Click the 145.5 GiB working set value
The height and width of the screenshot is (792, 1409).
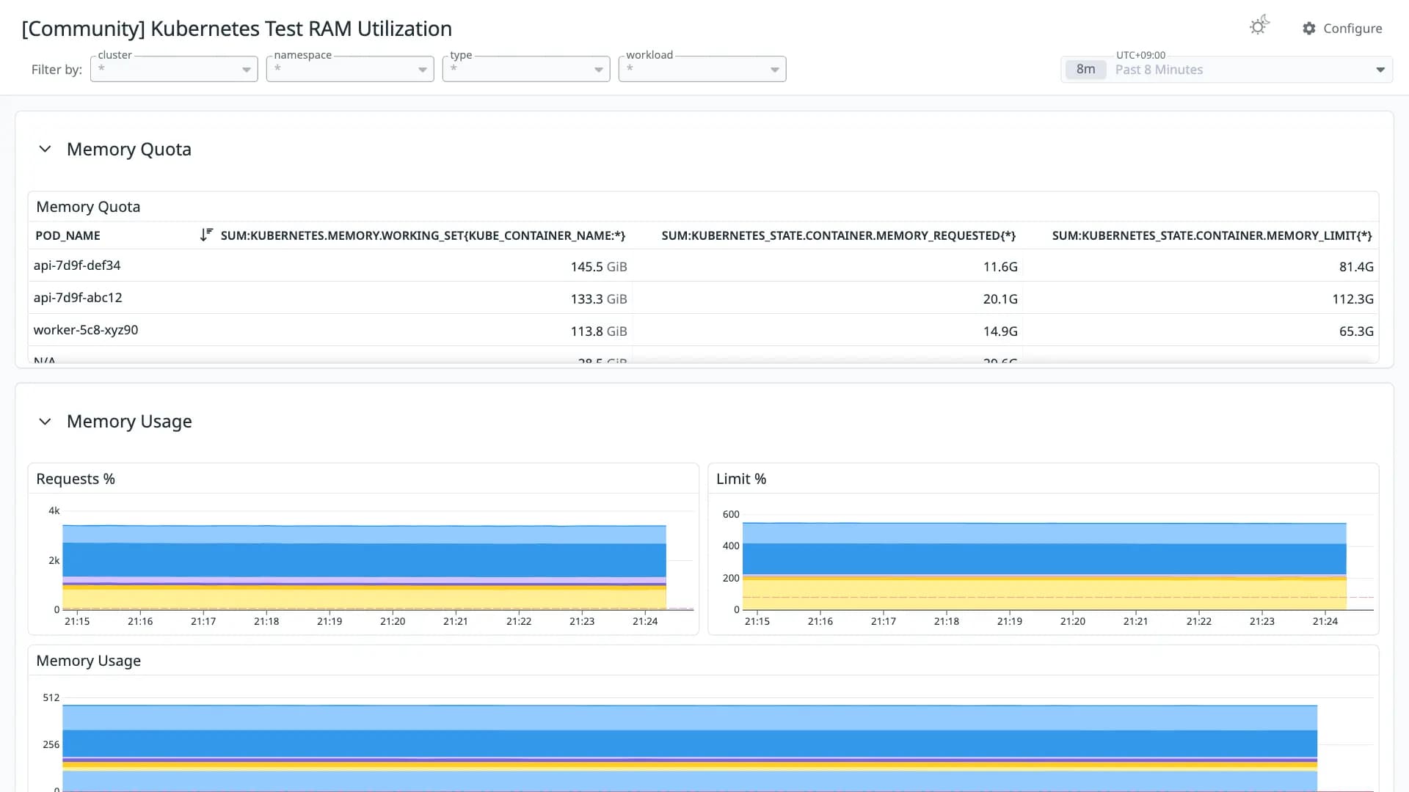599,267
